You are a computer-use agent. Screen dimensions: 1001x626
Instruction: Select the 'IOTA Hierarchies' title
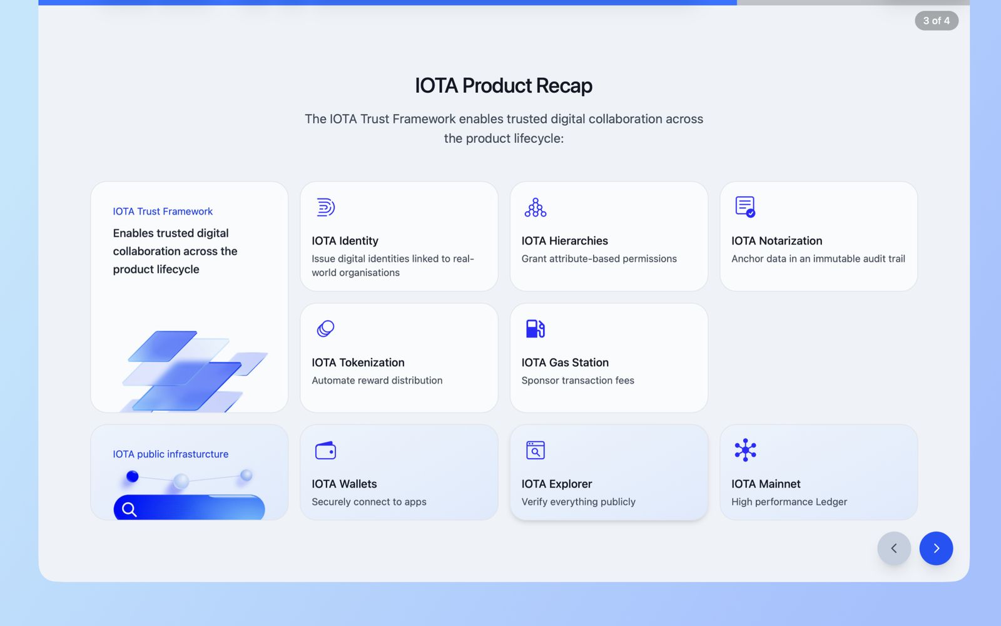565,241
